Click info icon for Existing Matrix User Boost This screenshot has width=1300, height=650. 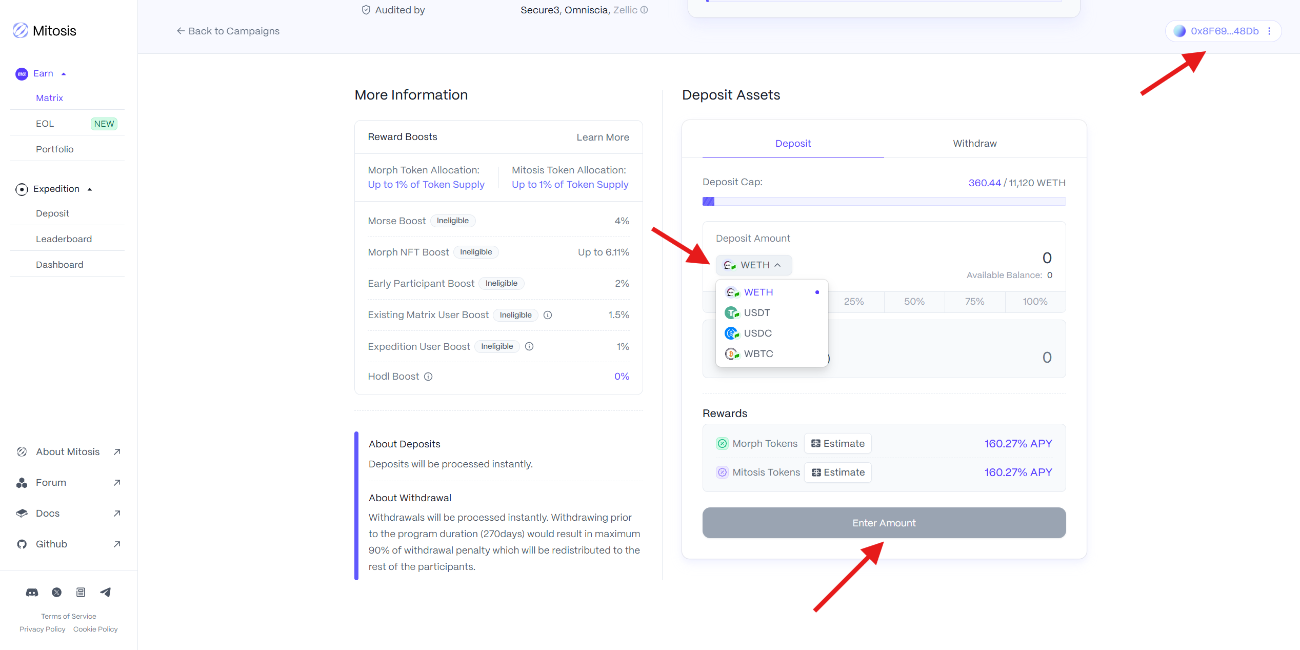pyautogui.click(x=548, y=315)
